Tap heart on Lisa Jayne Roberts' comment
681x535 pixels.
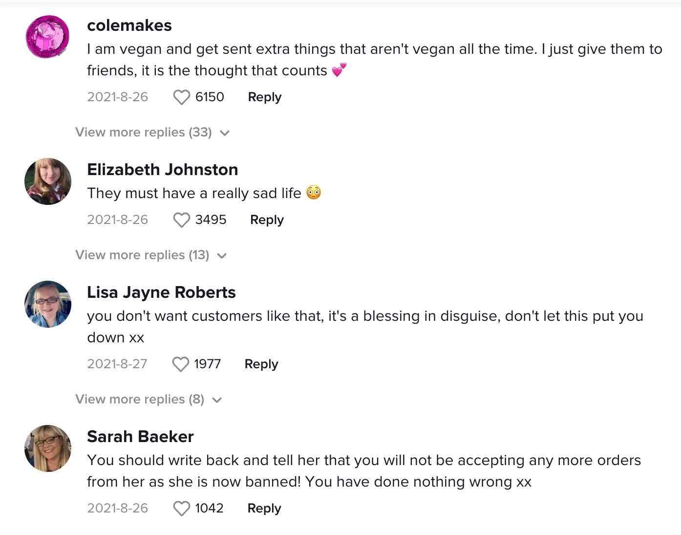point(180,364)
